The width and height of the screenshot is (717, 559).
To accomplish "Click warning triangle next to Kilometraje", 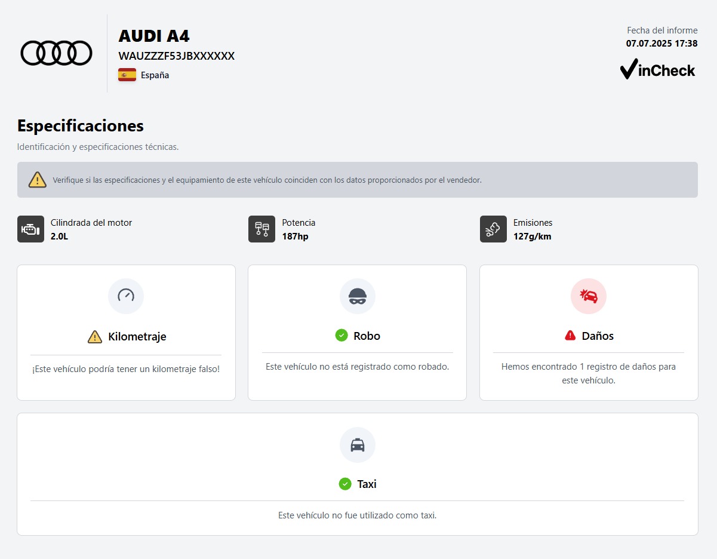I will coord(95,337).
